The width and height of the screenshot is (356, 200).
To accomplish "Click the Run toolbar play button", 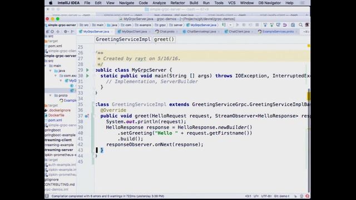I will click(x=238, y=25).
